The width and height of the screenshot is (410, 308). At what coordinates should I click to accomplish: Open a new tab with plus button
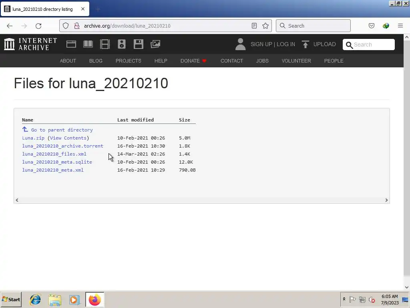click(x=98, y=10)
